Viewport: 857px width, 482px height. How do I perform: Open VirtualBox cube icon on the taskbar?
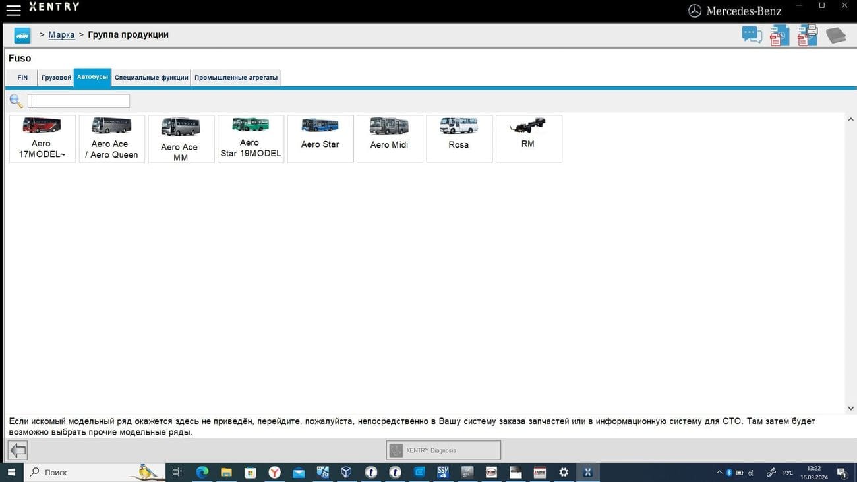coord(347,472)
